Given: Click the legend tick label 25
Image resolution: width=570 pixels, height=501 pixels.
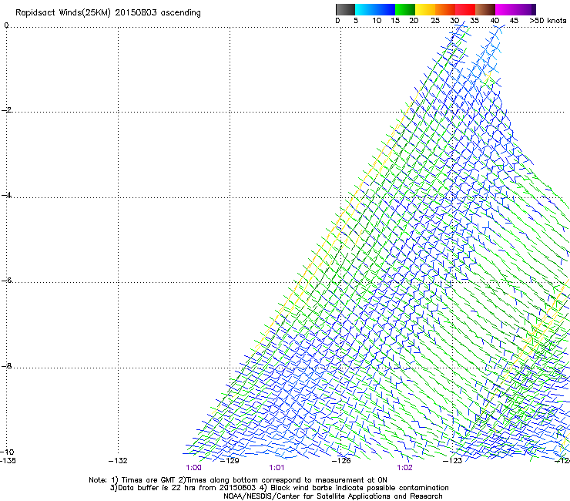Looking at the screenshot, I should click(x=435, y=20).
